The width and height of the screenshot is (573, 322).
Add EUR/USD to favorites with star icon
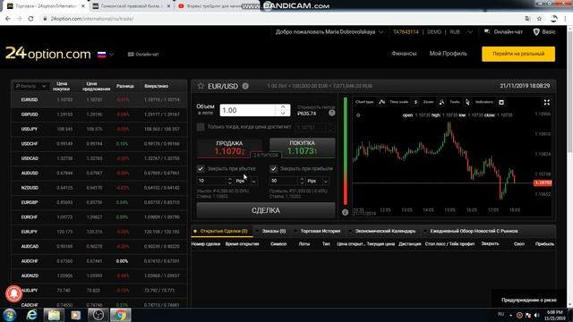201,86
